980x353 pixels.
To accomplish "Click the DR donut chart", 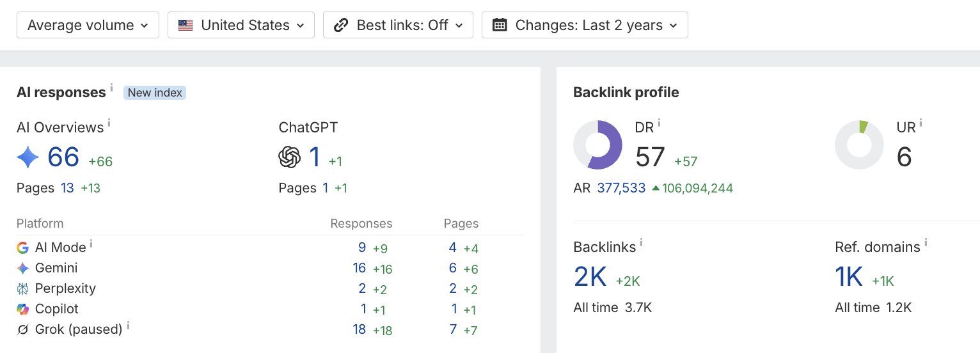I will pyautogui.click(x=597, y=145).
